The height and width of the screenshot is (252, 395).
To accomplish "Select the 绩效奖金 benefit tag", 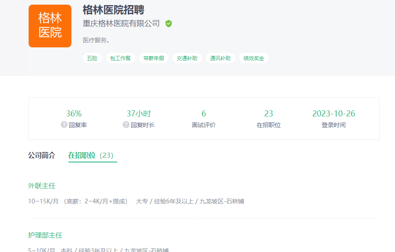I will click(254, 58).
